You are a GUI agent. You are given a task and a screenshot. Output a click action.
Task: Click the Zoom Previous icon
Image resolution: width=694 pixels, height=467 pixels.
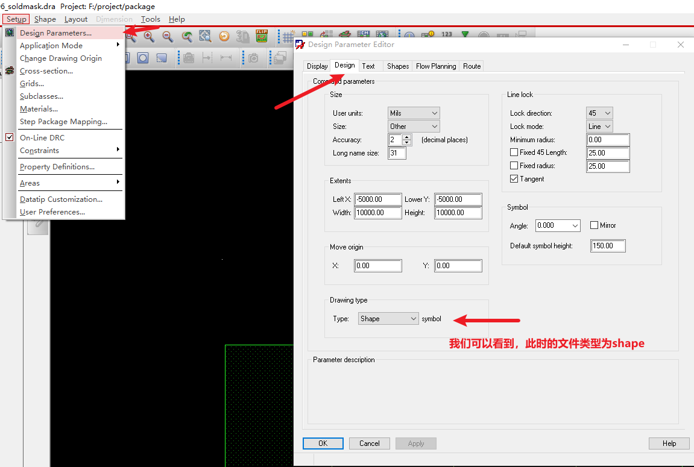point(187,36)
